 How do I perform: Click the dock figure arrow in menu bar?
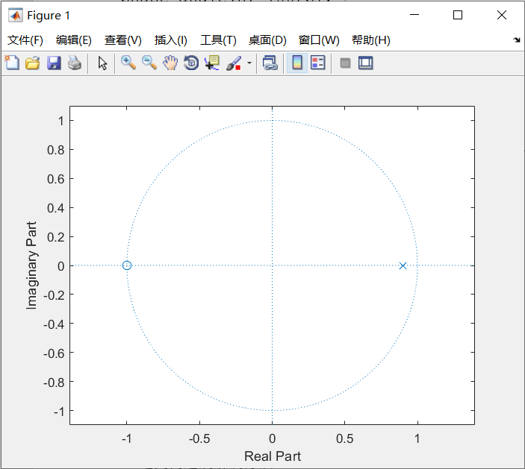point(517,40)
